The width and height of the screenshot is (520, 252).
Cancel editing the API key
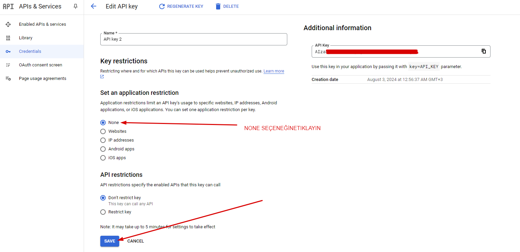coord(136,241)
